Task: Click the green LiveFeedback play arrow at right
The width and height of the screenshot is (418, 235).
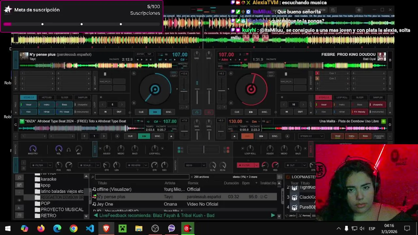Action: click(273, 215)
